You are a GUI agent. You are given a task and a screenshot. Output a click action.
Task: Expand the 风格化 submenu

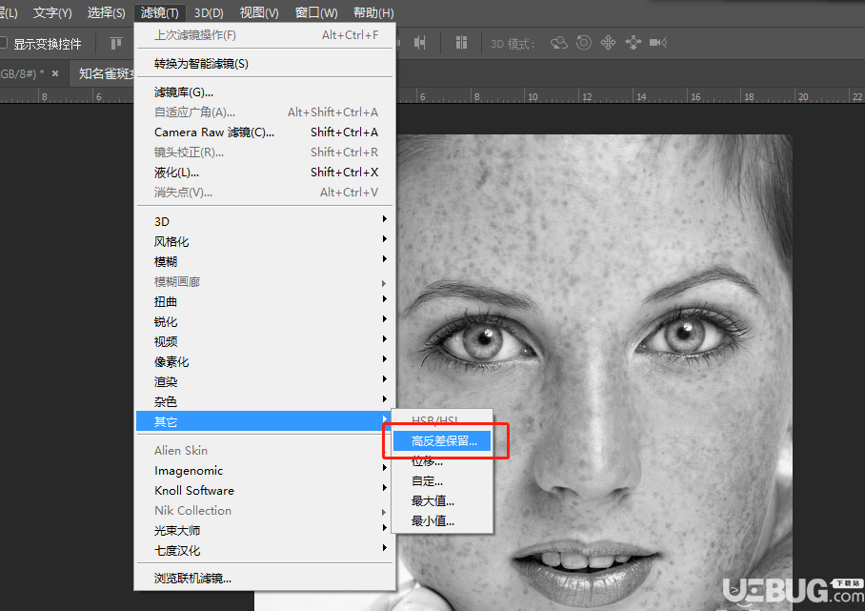tap(266, 241)
